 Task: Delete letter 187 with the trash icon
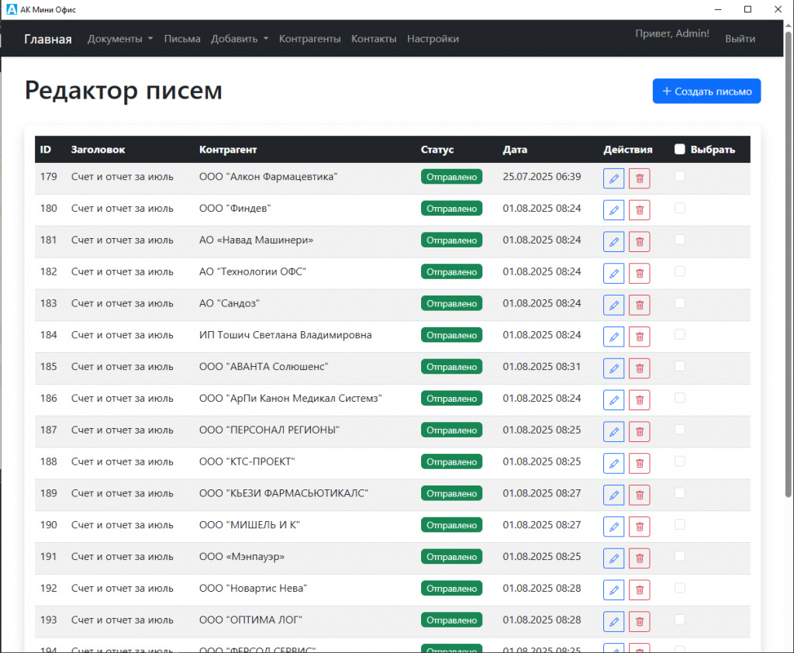[x=639, y=432]
